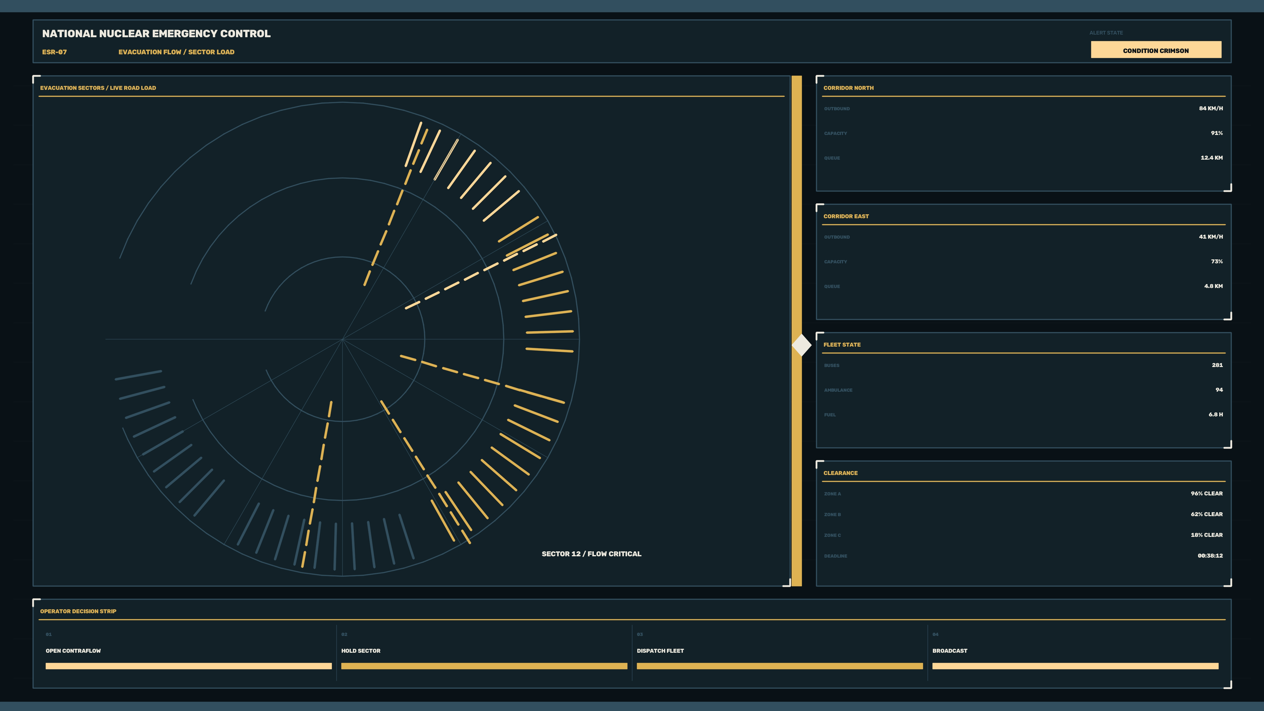Open the CLEARANCE panel header
1264x711 pixels.
pyautogui.click(x=841, y=473)
